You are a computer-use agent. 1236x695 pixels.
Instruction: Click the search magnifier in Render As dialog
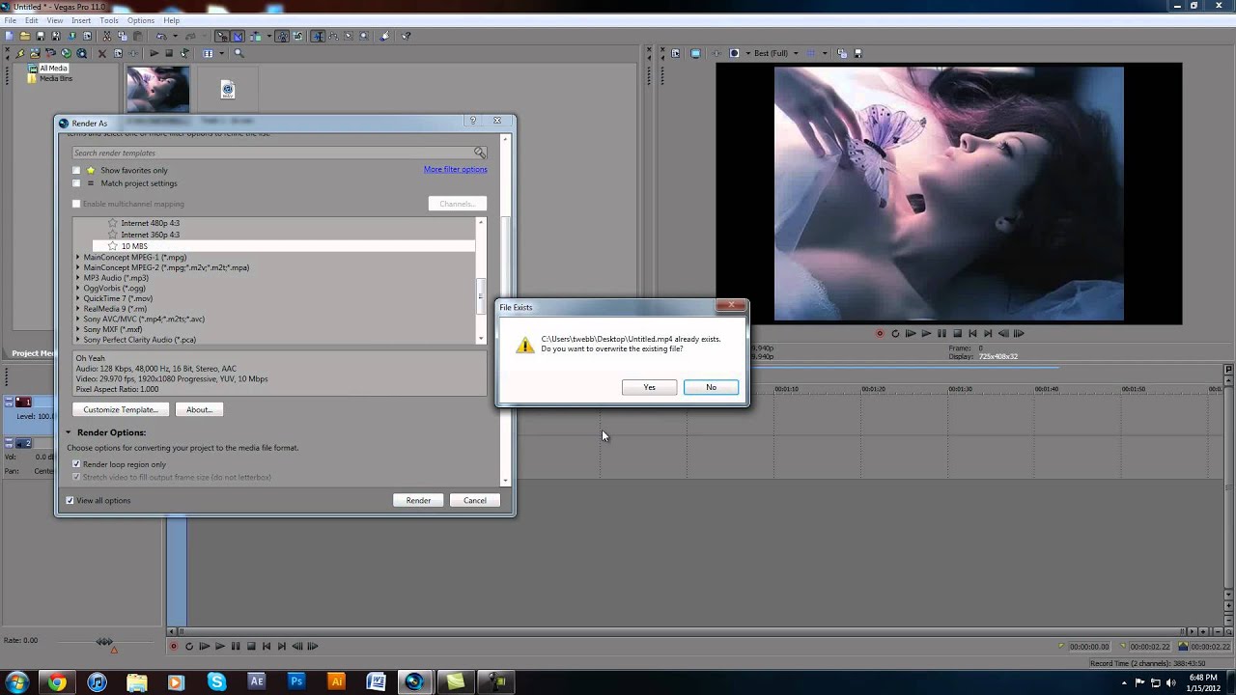click(x=479, y=153)
